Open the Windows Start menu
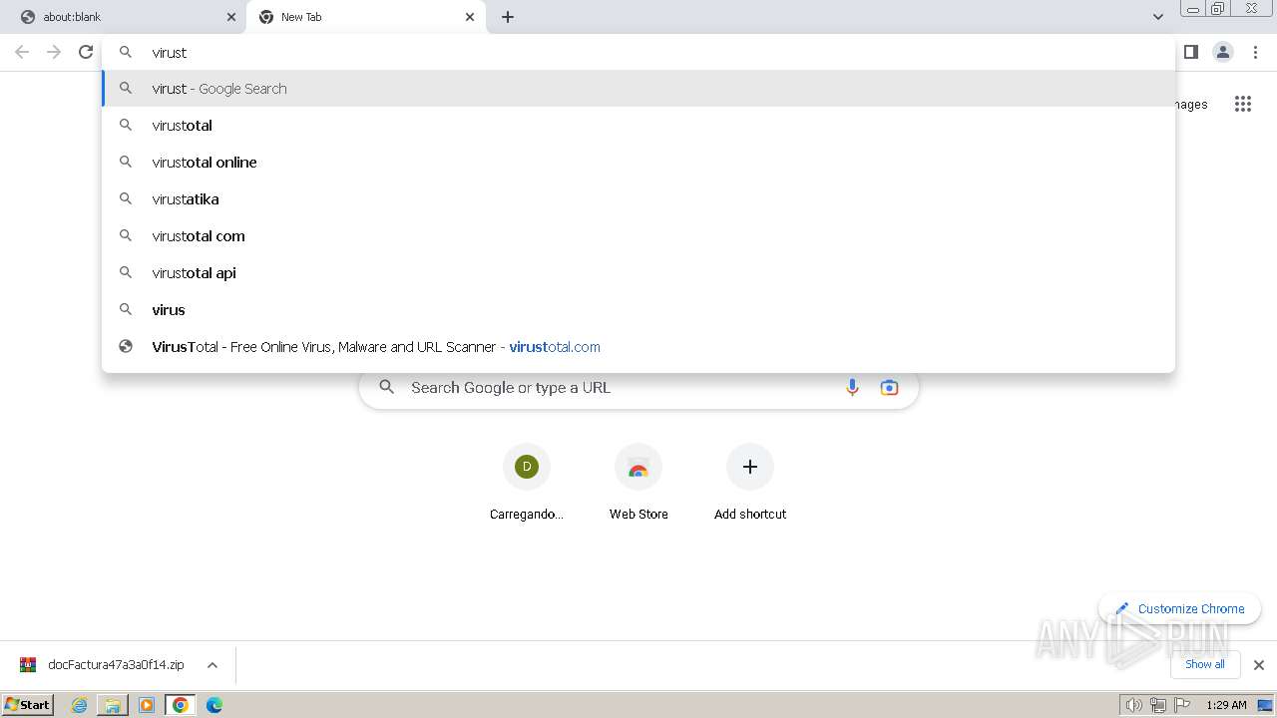The image size is (1277, 718). 28,704
